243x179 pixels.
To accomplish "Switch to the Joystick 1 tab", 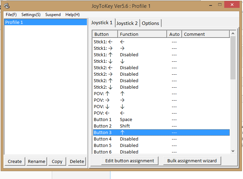I will coord(102,23).
